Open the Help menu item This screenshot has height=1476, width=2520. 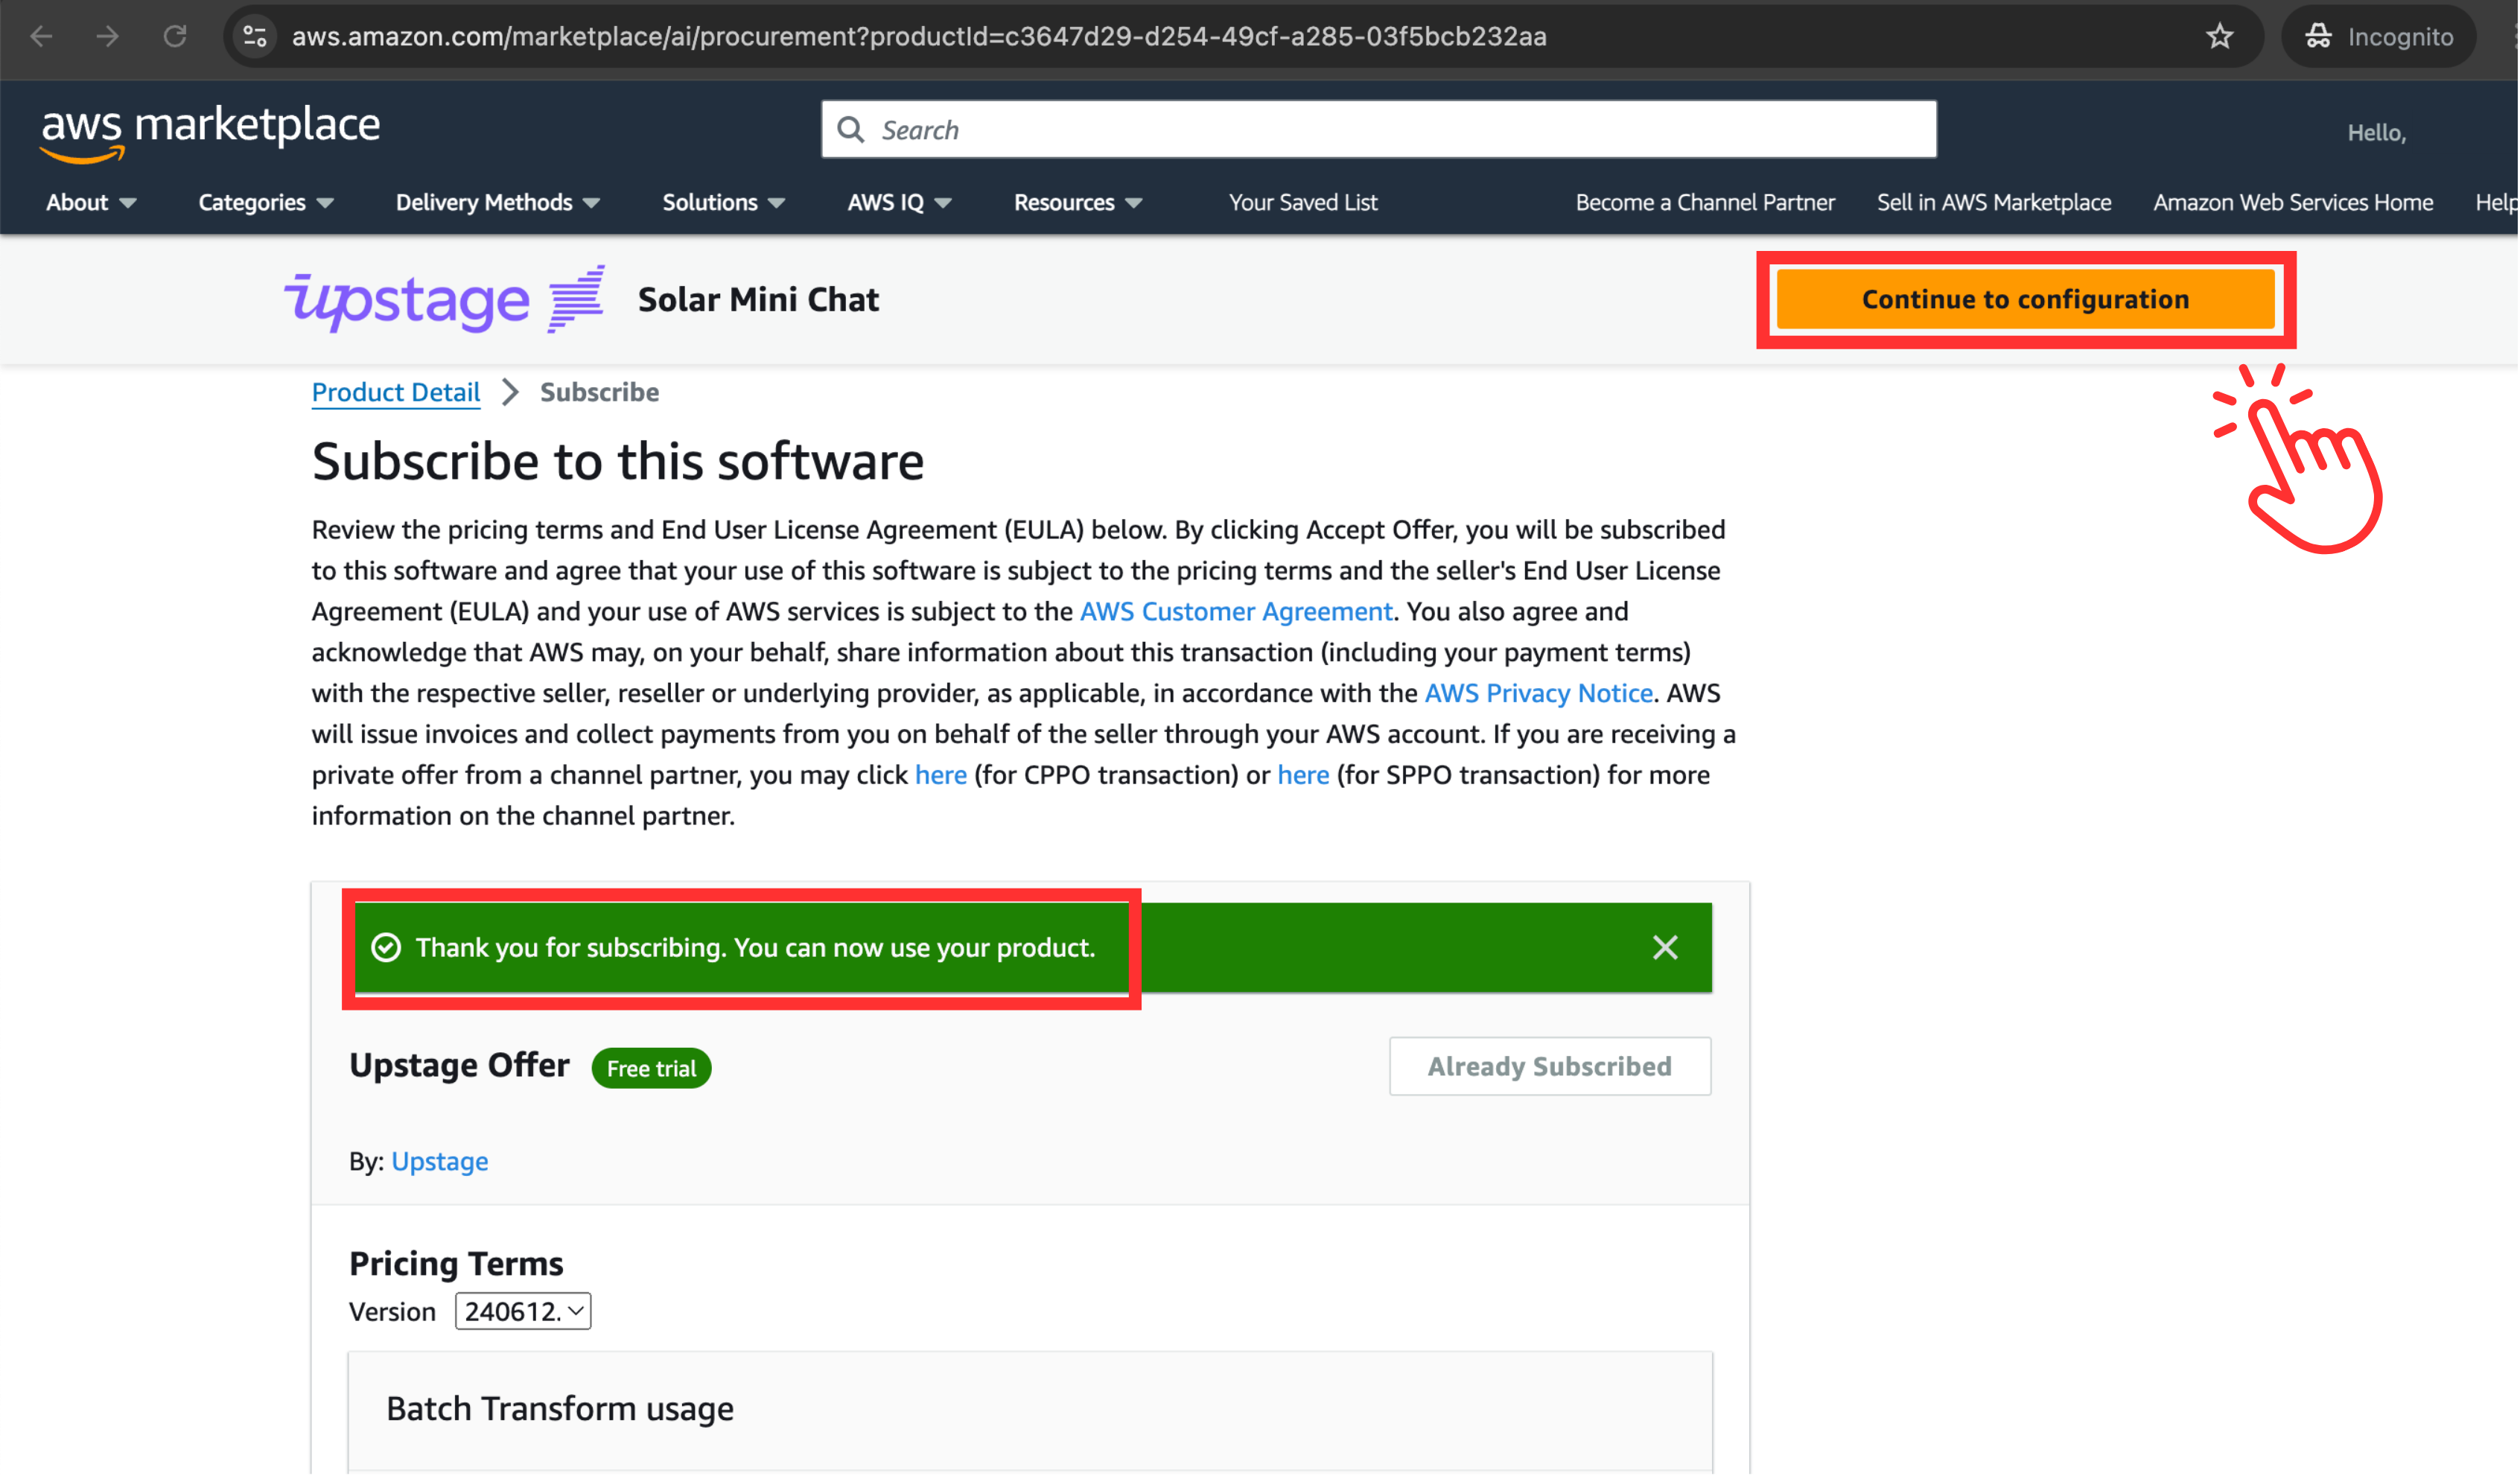point(2497,203)
